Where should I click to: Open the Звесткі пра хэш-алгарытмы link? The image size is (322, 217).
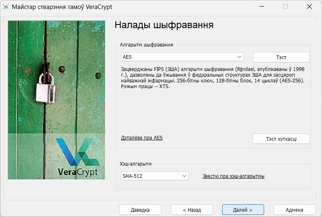pyautogui.click(x=233, y=176)
